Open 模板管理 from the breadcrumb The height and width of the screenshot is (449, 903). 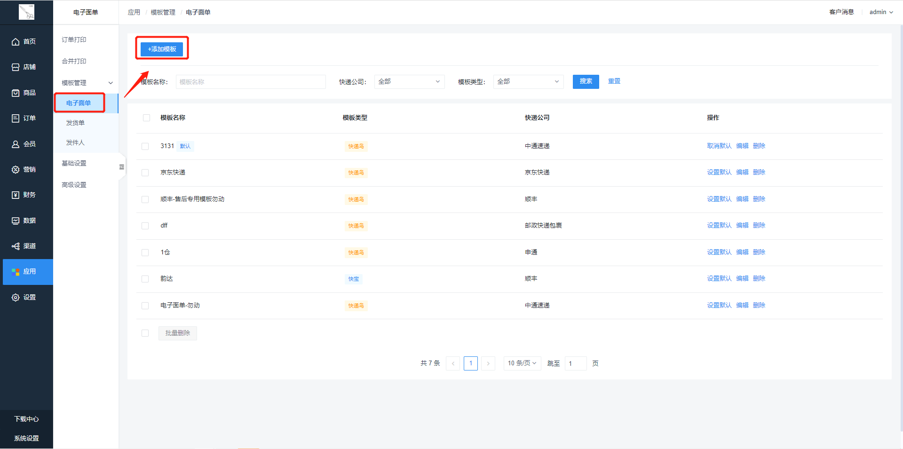click(x=163, y=12)
